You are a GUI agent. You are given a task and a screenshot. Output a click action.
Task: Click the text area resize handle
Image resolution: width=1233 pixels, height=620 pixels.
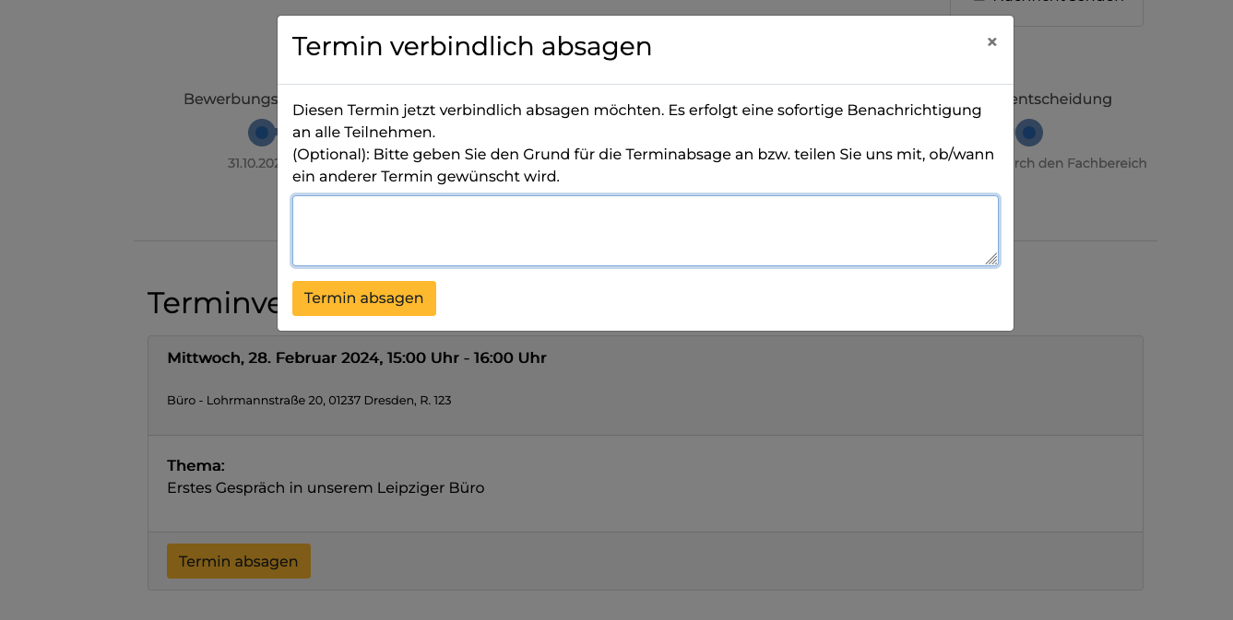[x=991, y=260]
